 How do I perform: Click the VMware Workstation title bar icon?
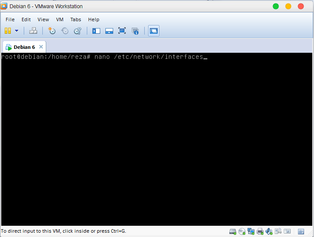[x=4, y=6]
